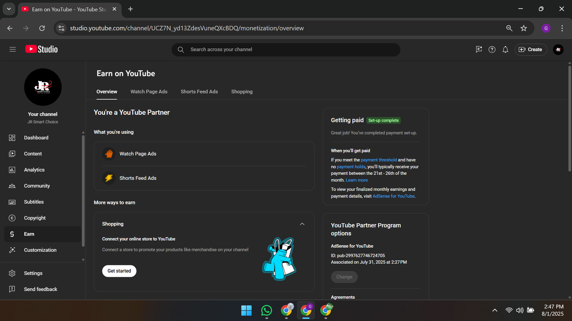
Task: Click the Analytics chart icon
Action: 12,170
